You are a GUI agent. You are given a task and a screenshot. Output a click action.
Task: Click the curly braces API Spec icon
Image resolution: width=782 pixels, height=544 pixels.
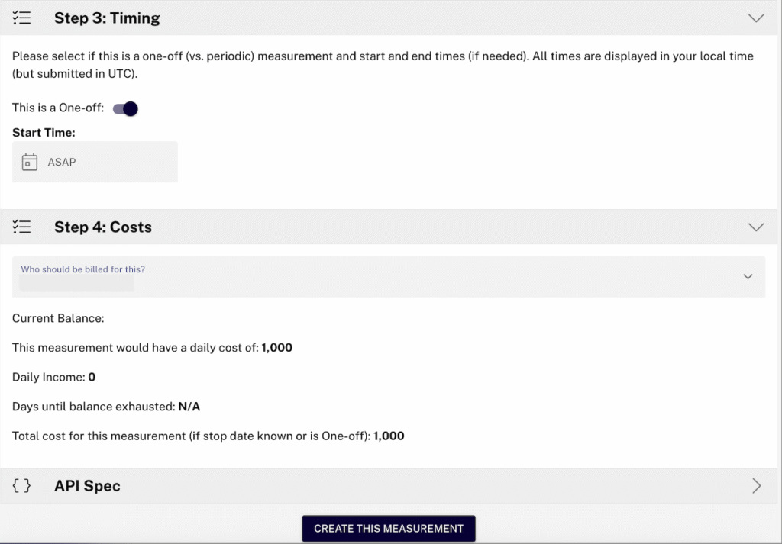pyautogui.click(x=21, y=486)
